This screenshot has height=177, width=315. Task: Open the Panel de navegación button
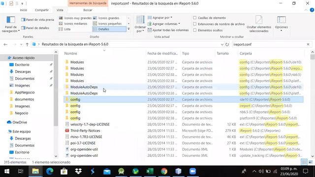coord(11,25)
